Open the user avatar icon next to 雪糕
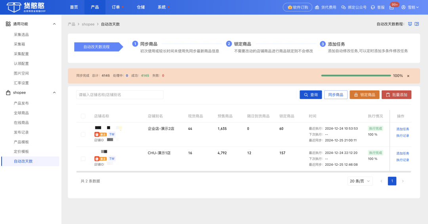This screenshot has width=428, height=224. (403, 8)
